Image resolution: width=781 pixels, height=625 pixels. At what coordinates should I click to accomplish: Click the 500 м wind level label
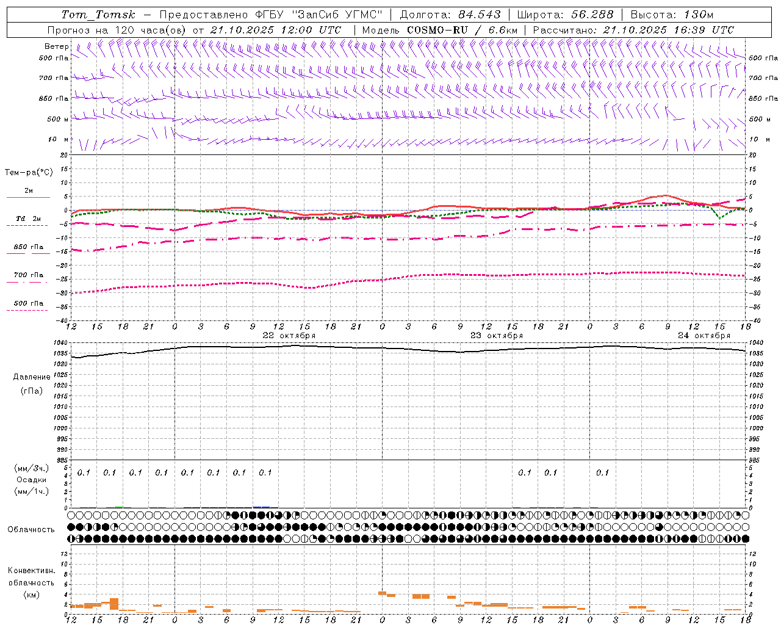tap(58, 119)
